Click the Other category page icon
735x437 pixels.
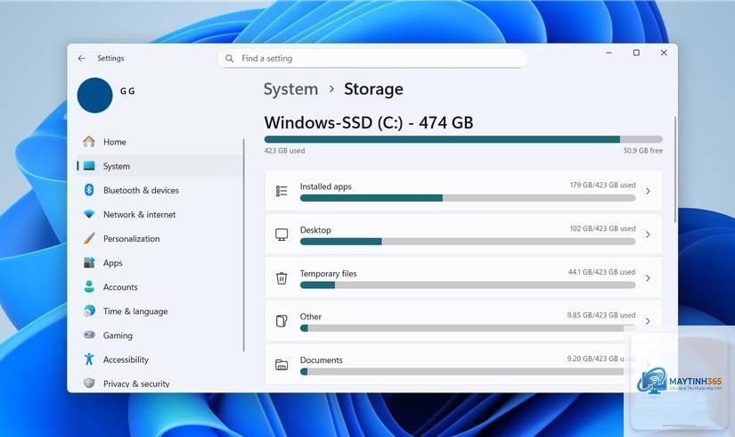click(282, 321)
